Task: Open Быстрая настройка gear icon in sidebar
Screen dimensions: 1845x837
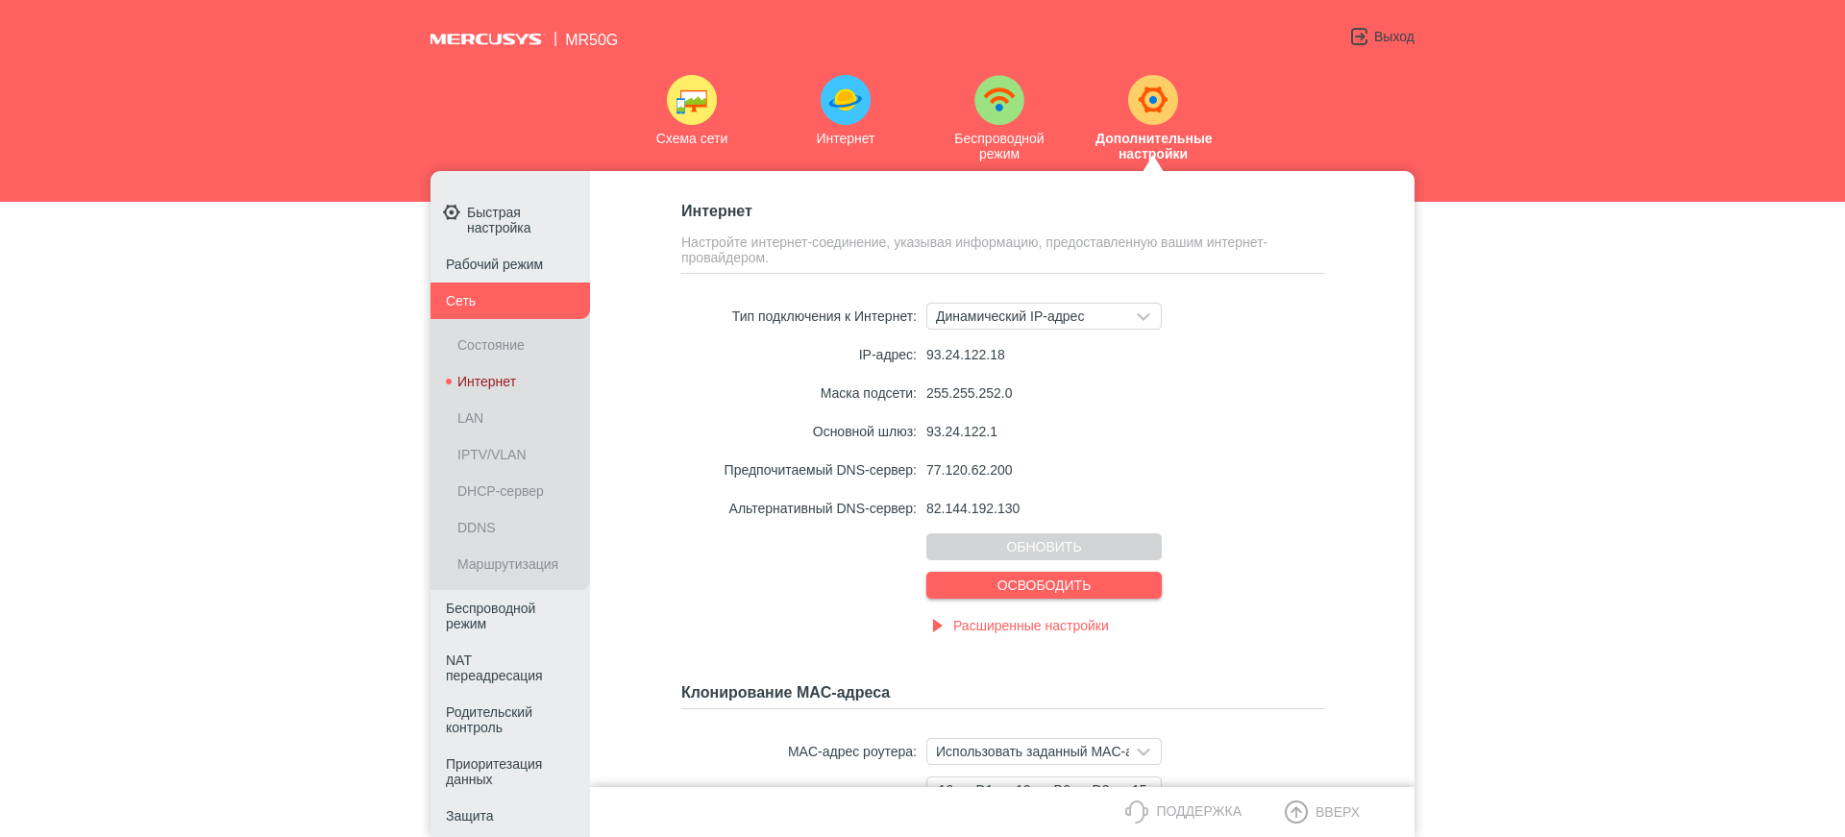Action: coord(452,212)
